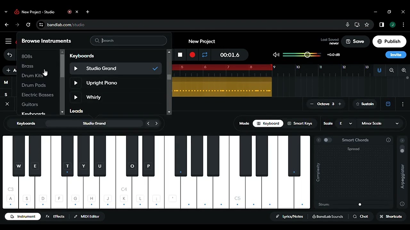
Task: Reload the page in browser
Action: click(28, 25)
